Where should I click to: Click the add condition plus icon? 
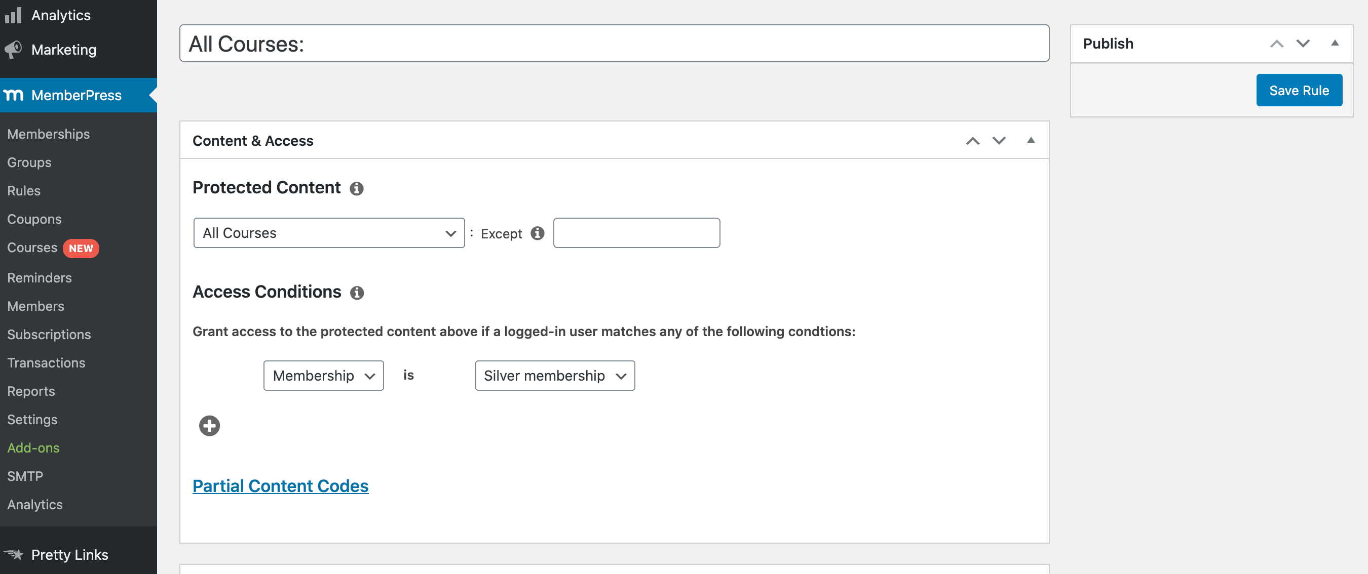(209, 426)
